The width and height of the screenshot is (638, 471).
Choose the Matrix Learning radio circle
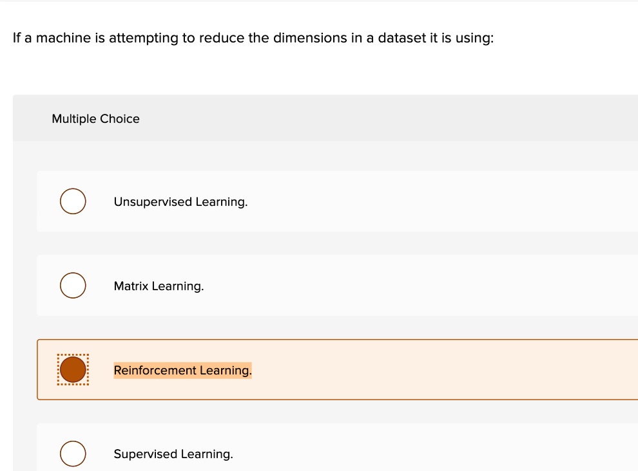[x=73, y=286]
